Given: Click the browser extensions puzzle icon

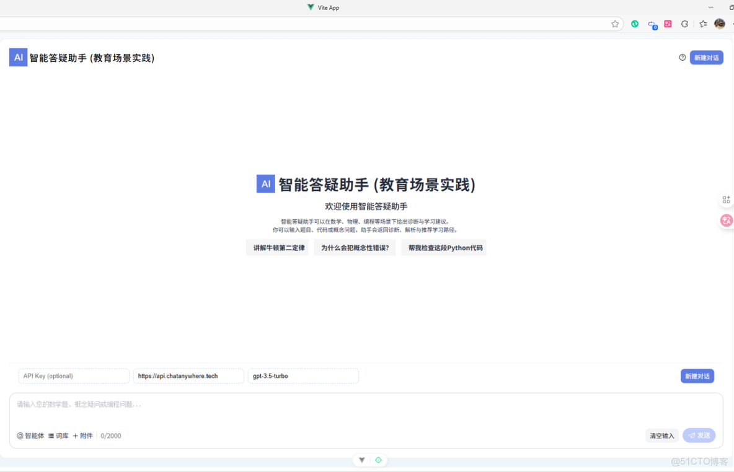Looking at the screenshot, I should pyautogui.click(x=684, y=24).
